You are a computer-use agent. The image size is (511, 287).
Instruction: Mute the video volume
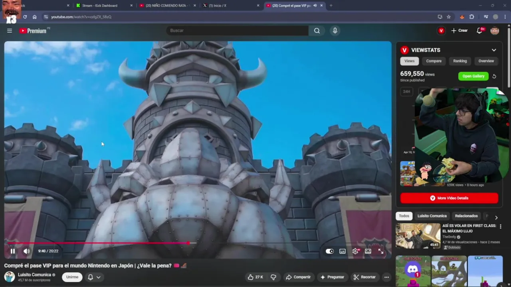point(26,251)
